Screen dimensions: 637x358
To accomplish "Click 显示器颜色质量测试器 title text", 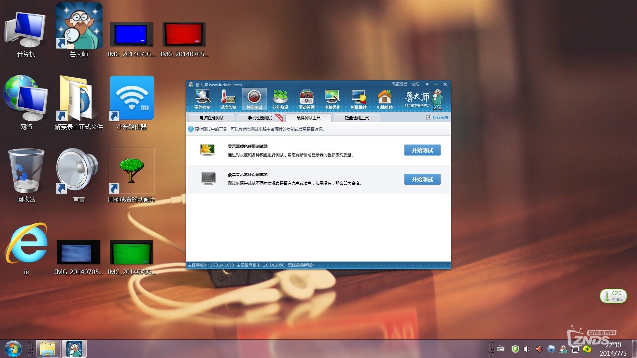I will [x=248, y=146].
